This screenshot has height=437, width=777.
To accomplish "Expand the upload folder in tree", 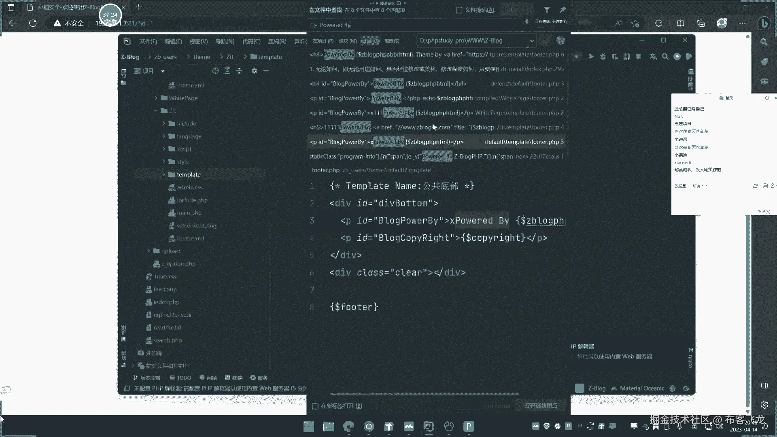I will [149, 251].
